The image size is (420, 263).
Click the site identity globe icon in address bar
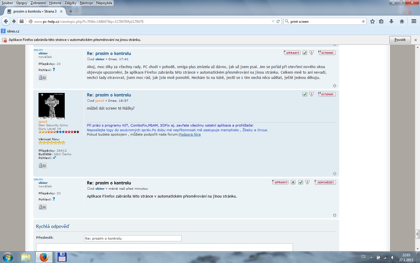(30, 21)
